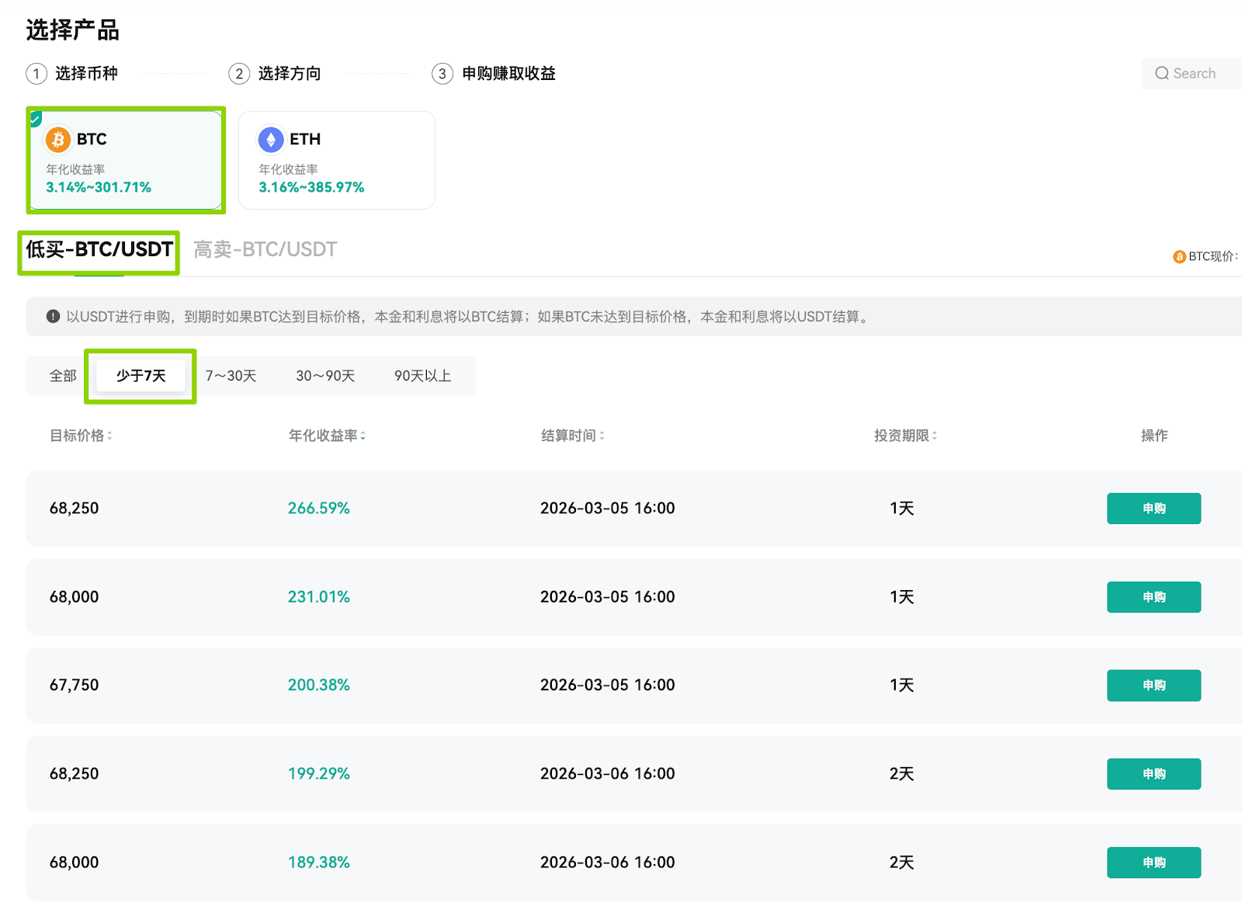1242x903 pixels.
Task: Click 申购 for the 266.59% product
Action: pos(1154,509)
